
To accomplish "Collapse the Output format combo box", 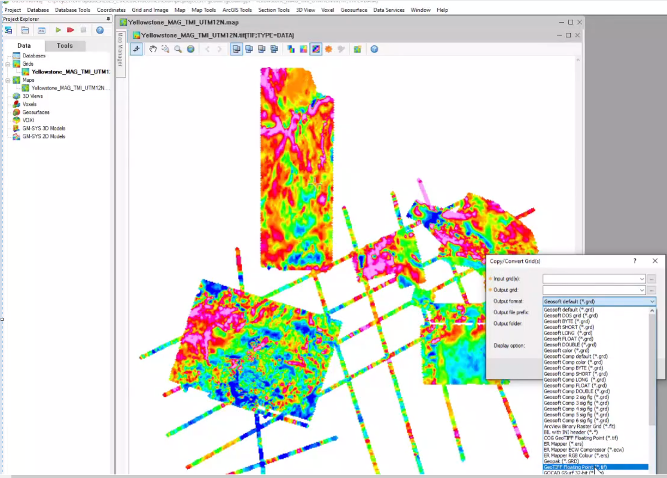I will click(x=652, y=301).
